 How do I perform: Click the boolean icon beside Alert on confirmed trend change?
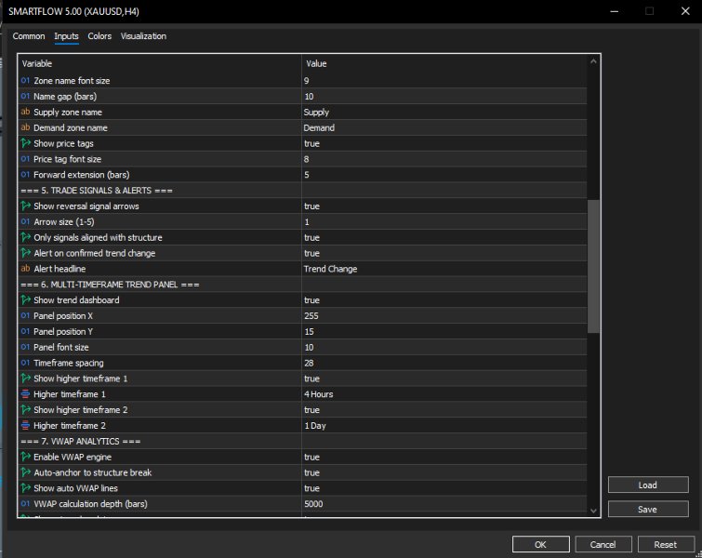(25, 253)
